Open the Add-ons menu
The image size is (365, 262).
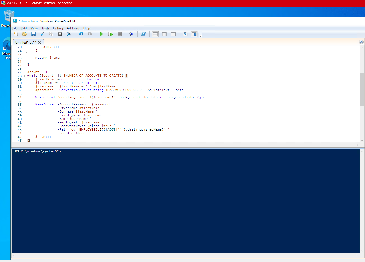click(x=73, y=28)
